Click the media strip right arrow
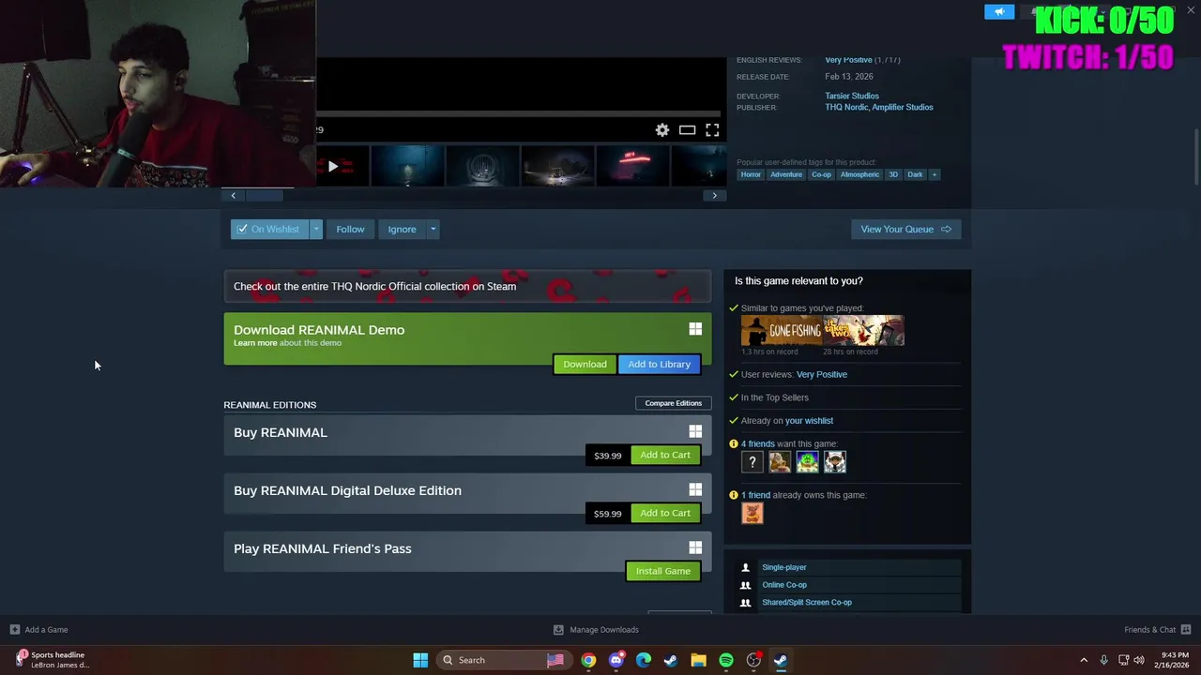1201x675 pixels. tap(715, 195)
